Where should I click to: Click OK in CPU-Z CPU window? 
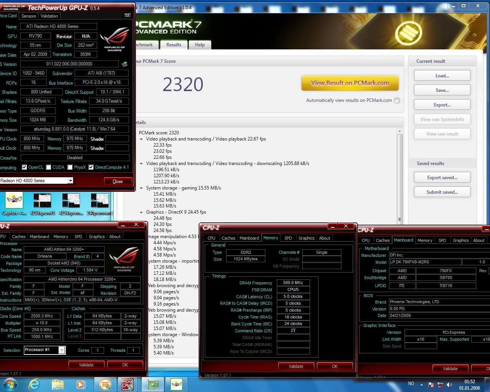tap(125, 365)
